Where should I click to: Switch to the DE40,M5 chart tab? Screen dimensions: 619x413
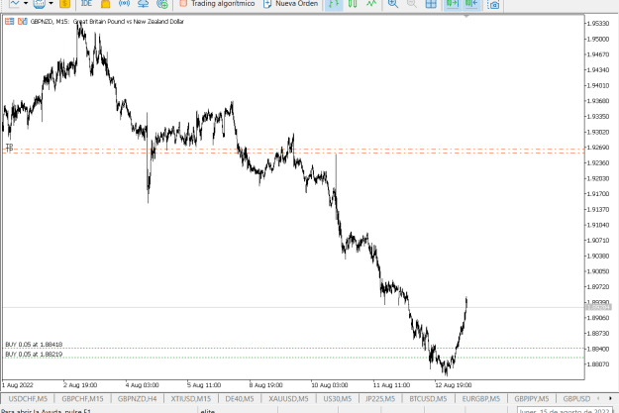[240, 399]
